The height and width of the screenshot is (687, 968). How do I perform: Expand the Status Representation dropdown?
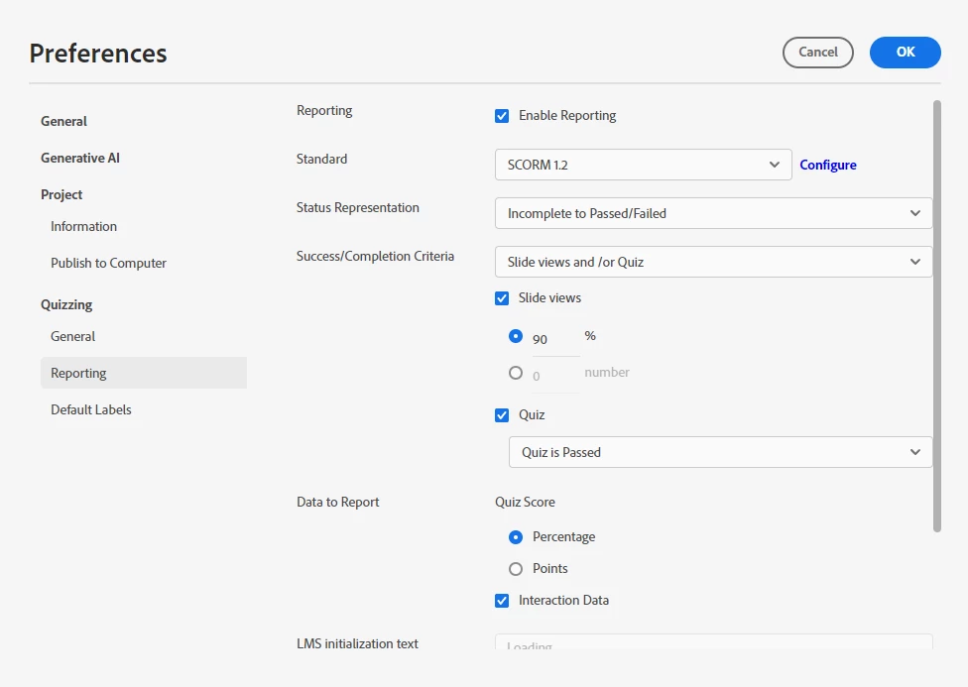(713, 213)
